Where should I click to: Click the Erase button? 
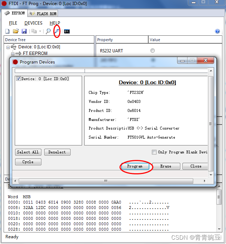pyautogui.click(x=166, y=166)
